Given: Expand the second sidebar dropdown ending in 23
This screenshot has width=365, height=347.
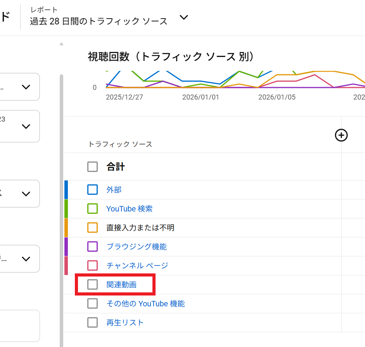Looking at the screenshot, I should click(x=26, y=126).
